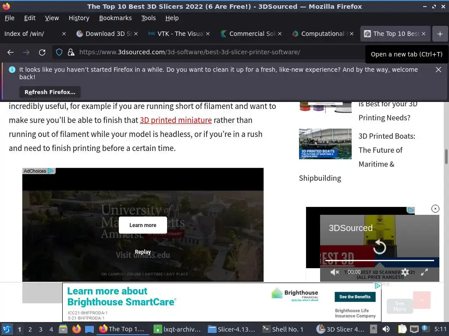
Task: Dismiss the Firefox refresh notification bar
Action: [x=438, y=70]
